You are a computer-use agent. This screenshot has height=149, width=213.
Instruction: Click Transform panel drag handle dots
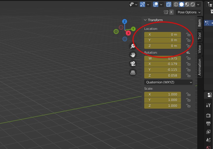(x=192, y=20)
